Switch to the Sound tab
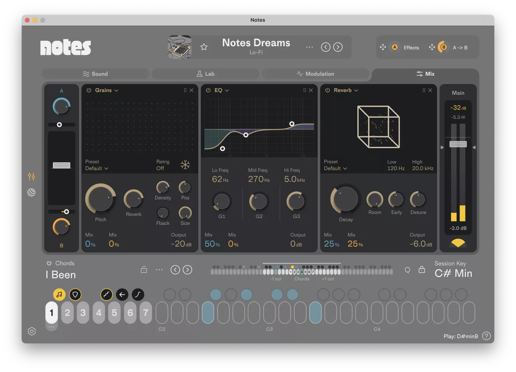Screen dimensions: 516x372 [x=95, y=73]
